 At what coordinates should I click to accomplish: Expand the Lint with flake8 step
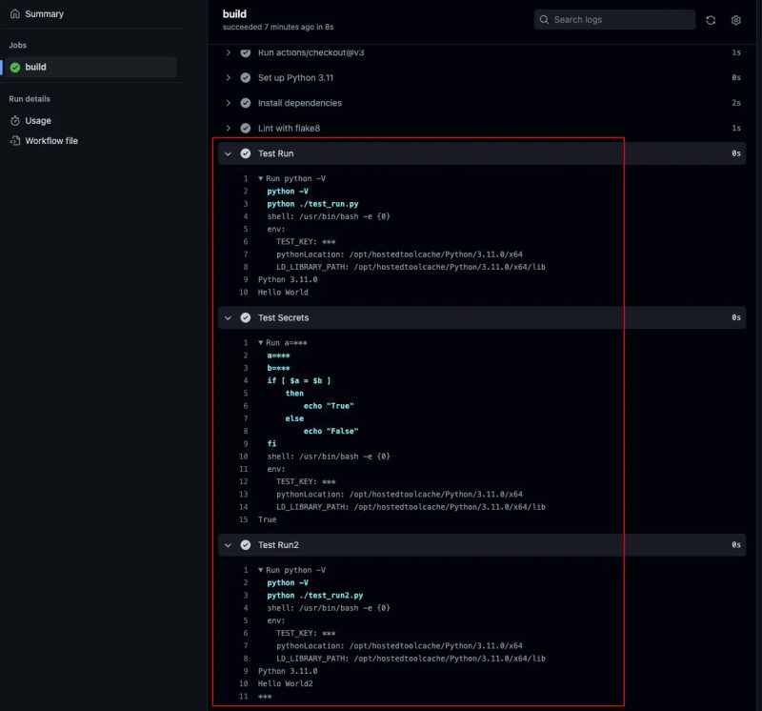pos(229,128)
